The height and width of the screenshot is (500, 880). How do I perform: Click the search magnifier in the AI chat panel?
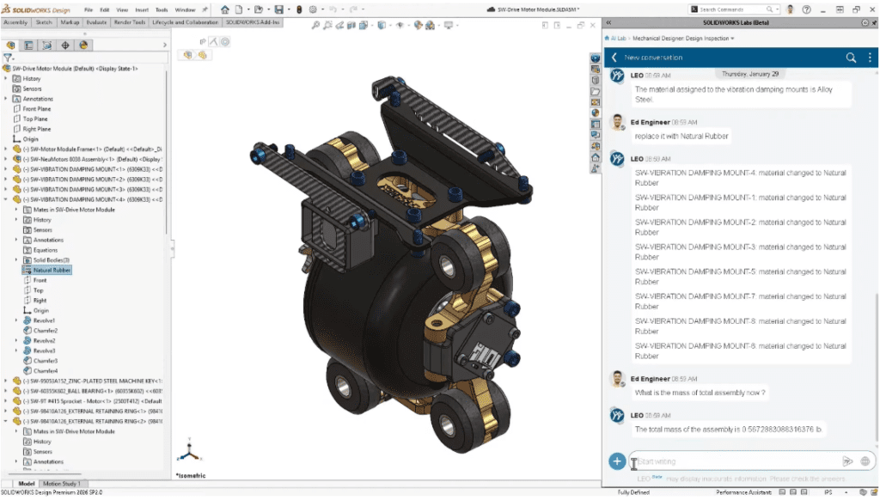[851, 58]
